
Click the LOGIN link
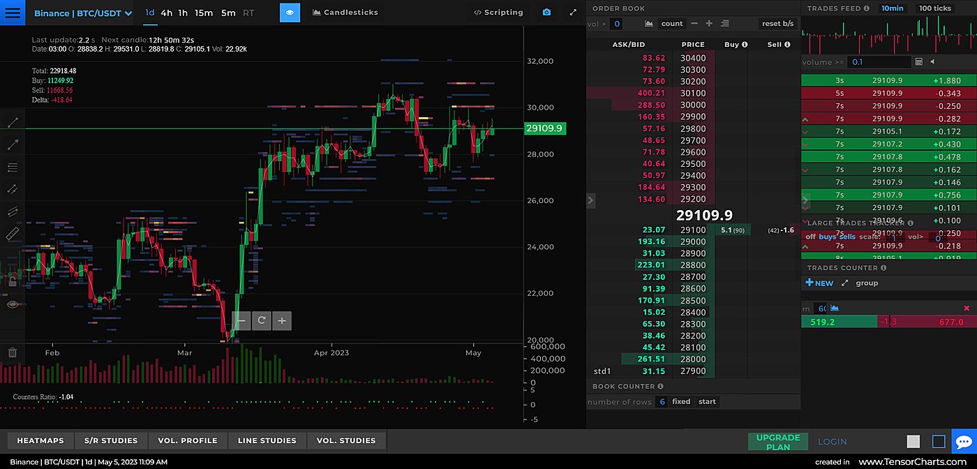[832, 442]
